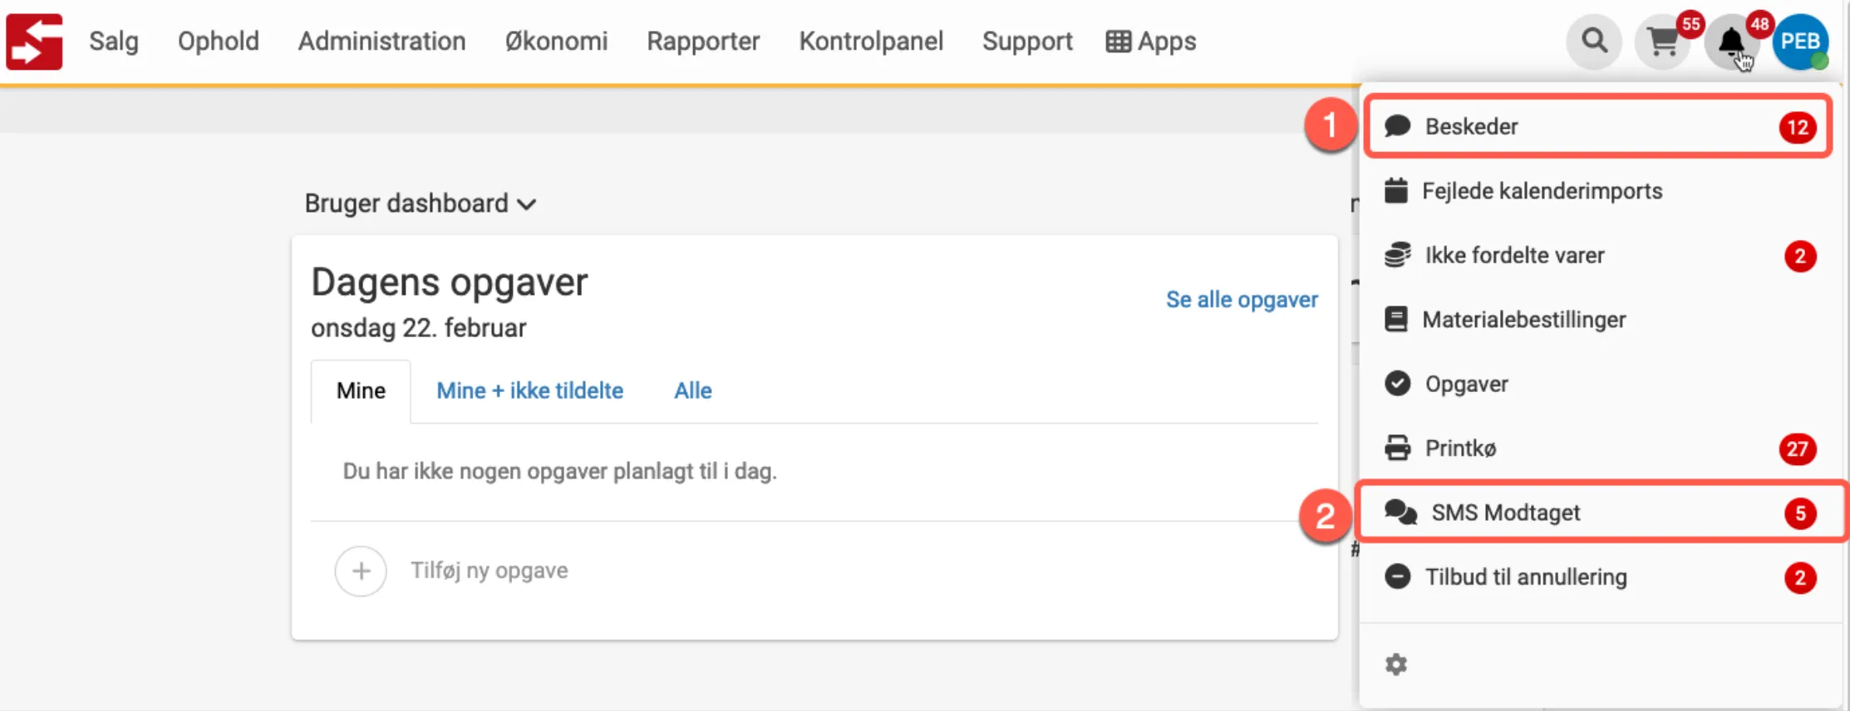
Task: Select the Mine tab
Action: point(361,391)
